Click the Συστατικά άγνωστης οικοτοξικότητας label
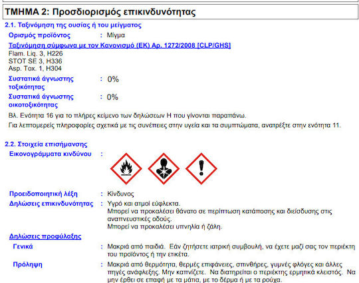The image size is (359, 283). tap(41, 101)
